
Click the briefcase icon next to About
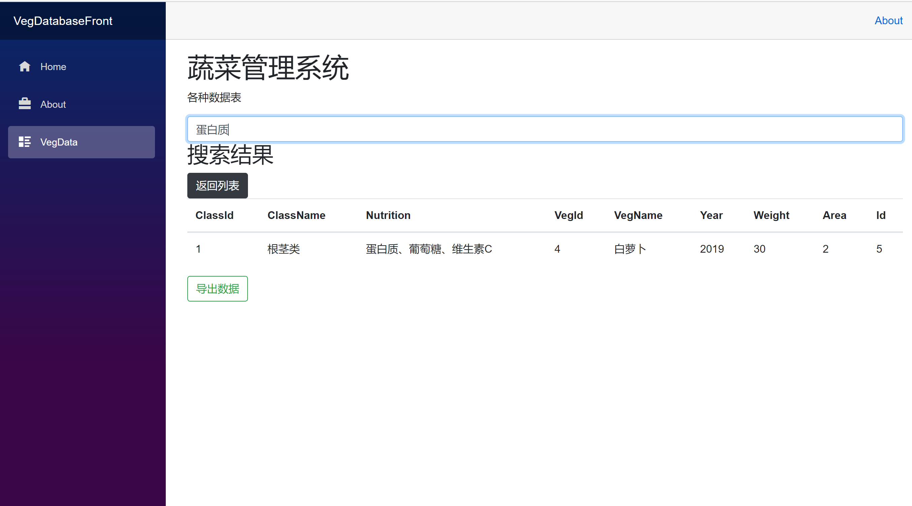tap(25, 104)
